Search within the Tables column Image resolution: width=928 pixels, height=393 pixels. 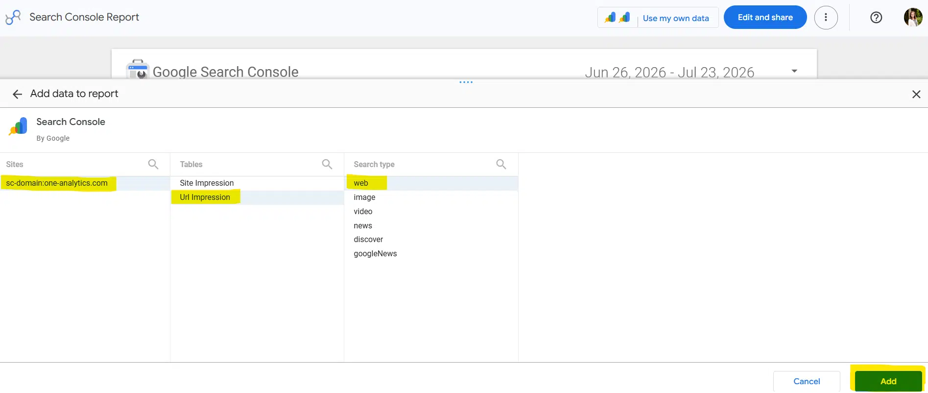(x=327, y=164)
